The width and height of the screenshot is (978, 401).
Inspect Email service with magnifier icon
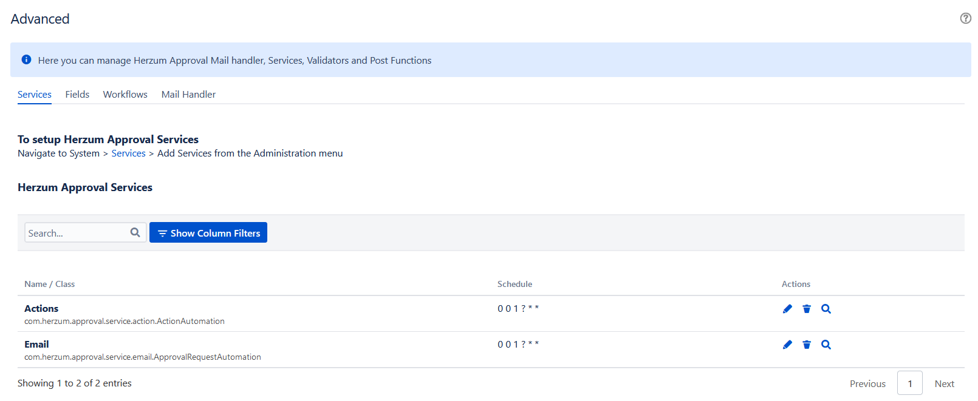click(x=826, y=345)
